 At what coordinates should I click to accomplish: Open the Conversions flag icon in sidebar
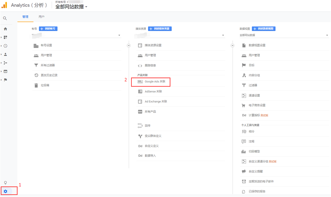click(x=5, y=80)
